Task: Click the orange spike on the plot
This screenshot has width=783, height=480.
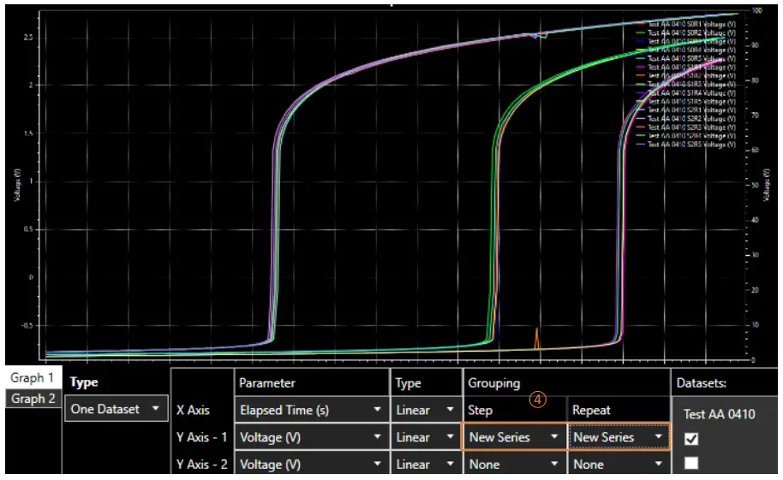Action: (x=537, y=337)
